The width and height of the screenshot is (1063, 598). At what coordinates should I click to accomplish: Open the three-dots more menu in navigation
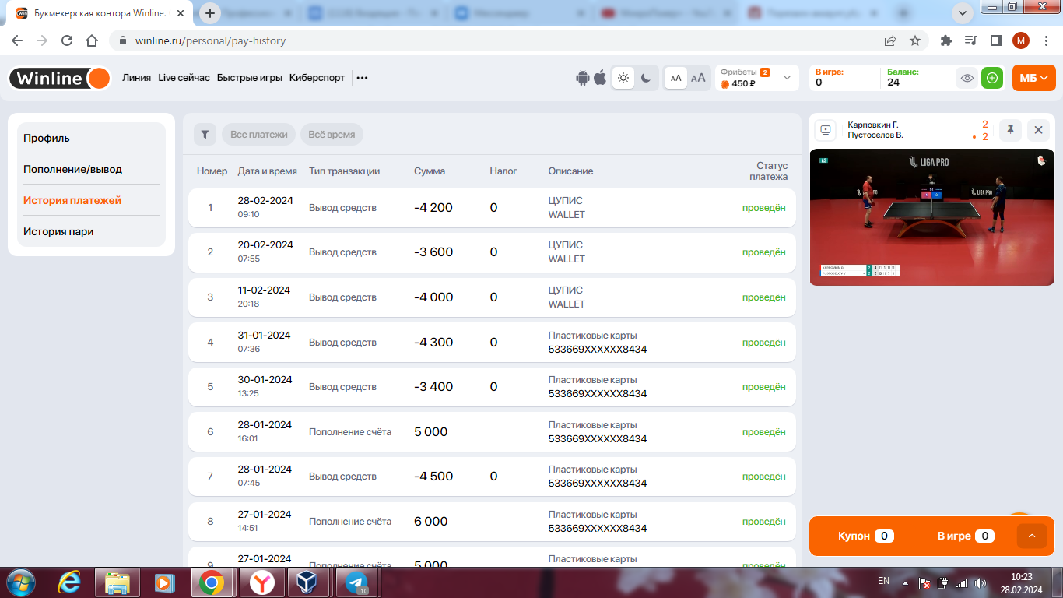[x=362, y=78]
